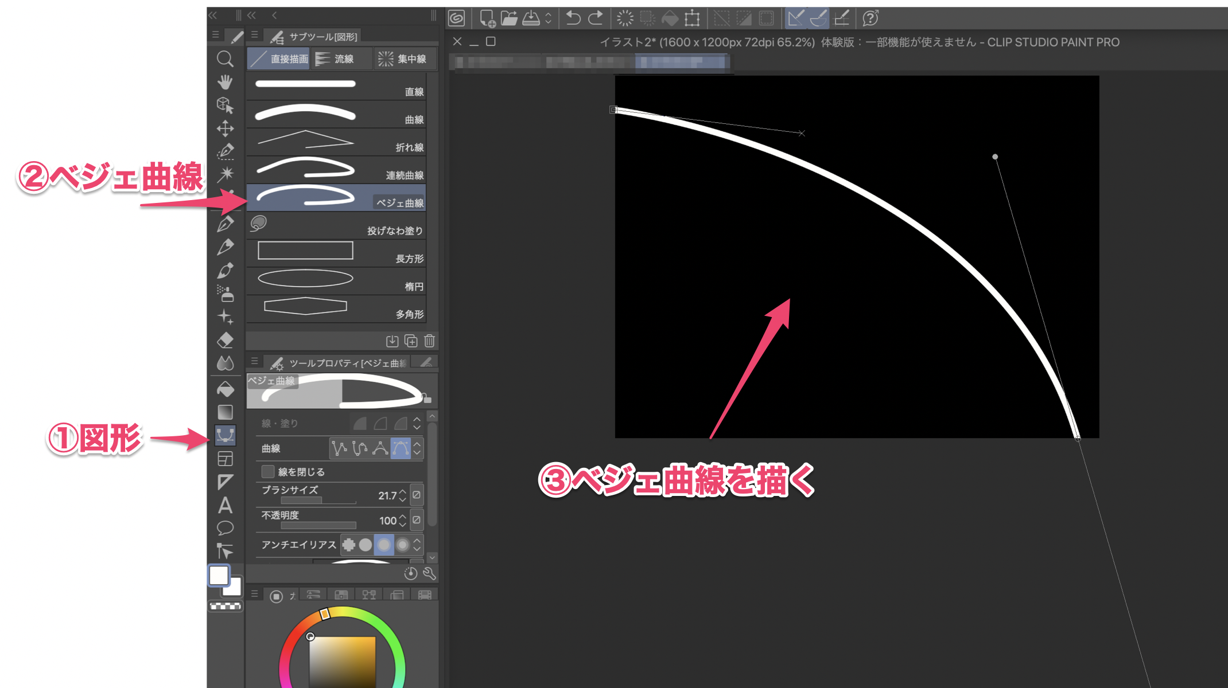The width and height of the screenshot is (1228, 688).
Task: Select the Blend tool
Action: [x=225, y=363]
